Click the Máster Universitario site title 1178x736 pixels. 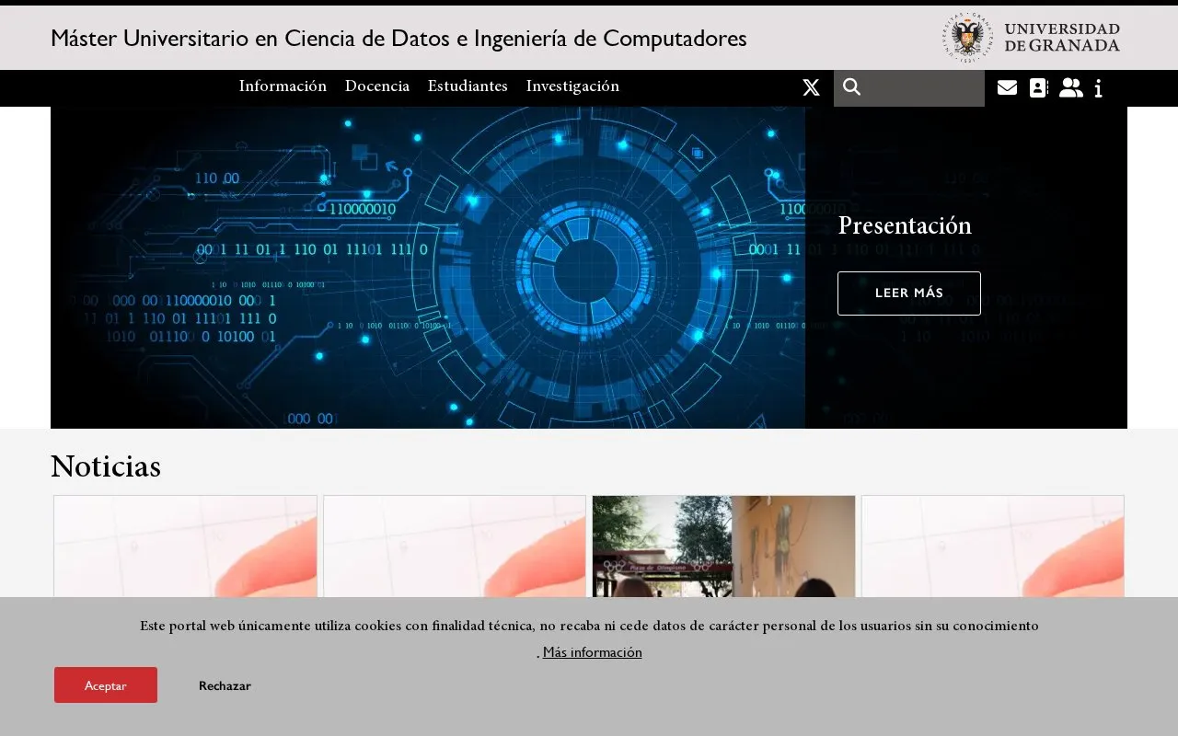(398, 38)
